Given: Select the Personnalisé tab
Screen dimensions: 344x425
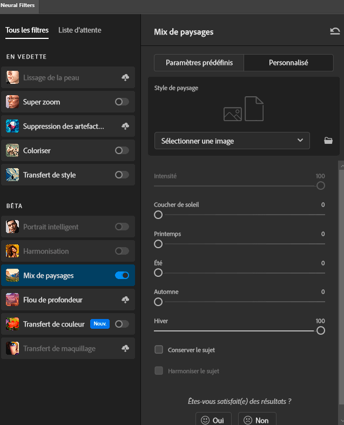Looking at the screenshot, I should pos(288,63).
